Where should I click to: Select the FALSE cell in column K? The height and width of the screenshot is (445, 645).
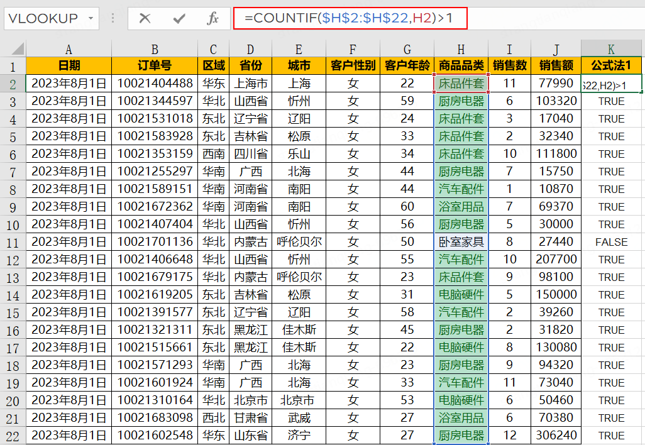pos(611,242)
